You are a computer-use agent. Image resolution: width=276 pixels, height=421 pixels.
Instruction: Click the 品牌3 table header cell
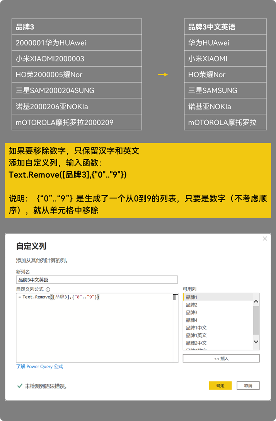pyautogui.click(x=77, y=27)
